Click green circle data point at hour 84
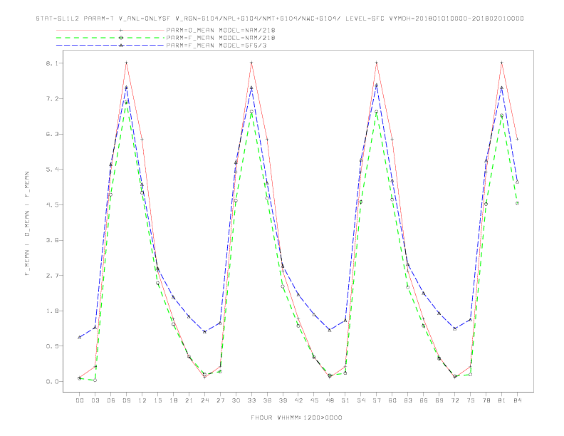The image size is (564, 436). pos(517,203)
